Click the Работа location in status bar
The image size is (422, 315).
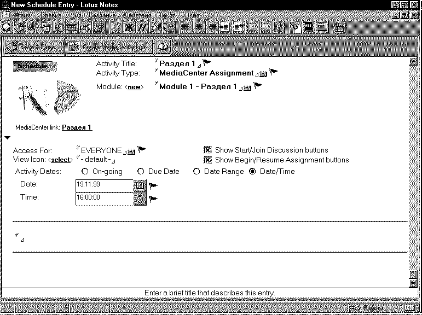point(373,308)
